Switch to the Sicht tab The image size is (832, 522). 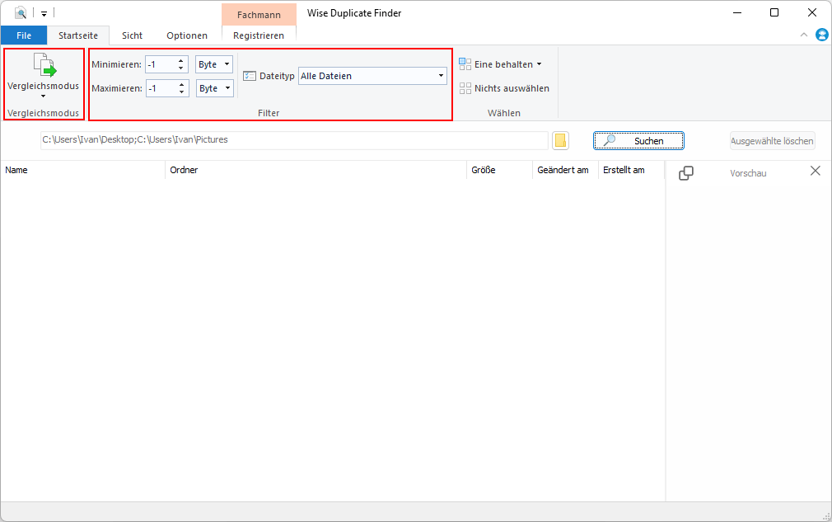tap(132, 35)
